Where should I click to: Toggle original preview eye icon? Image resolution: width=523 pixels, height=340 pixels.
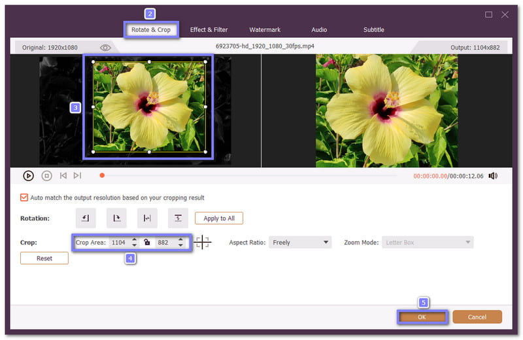point(105,48)
